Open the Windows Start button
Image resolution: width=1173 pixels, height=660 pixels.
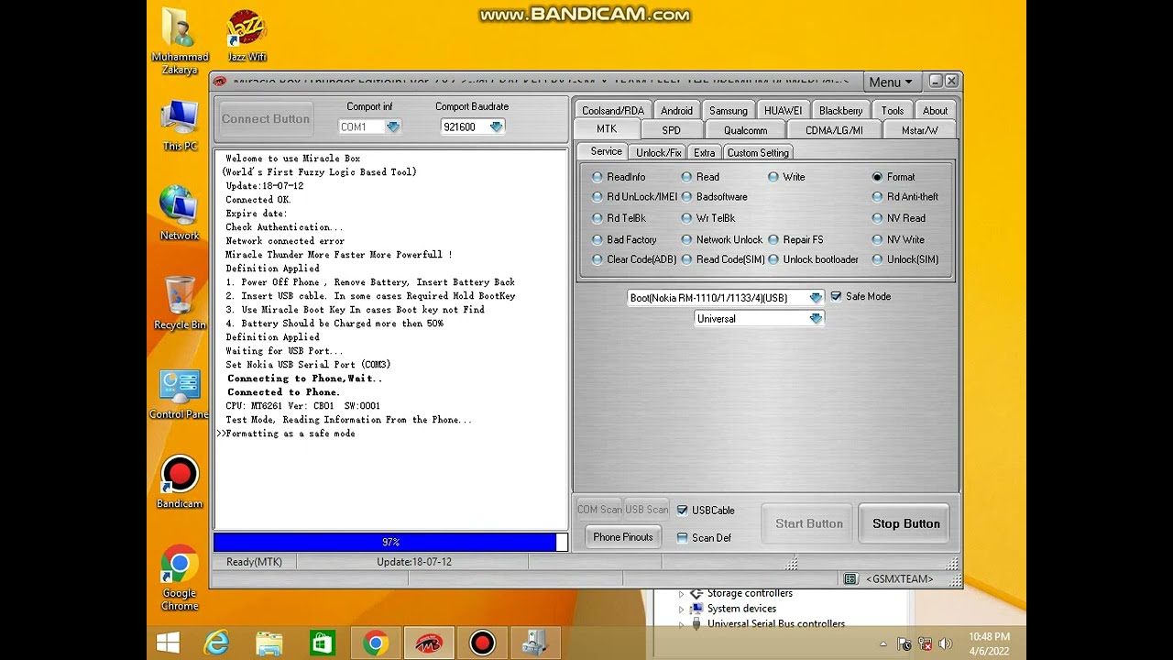[x=168, y=643]
